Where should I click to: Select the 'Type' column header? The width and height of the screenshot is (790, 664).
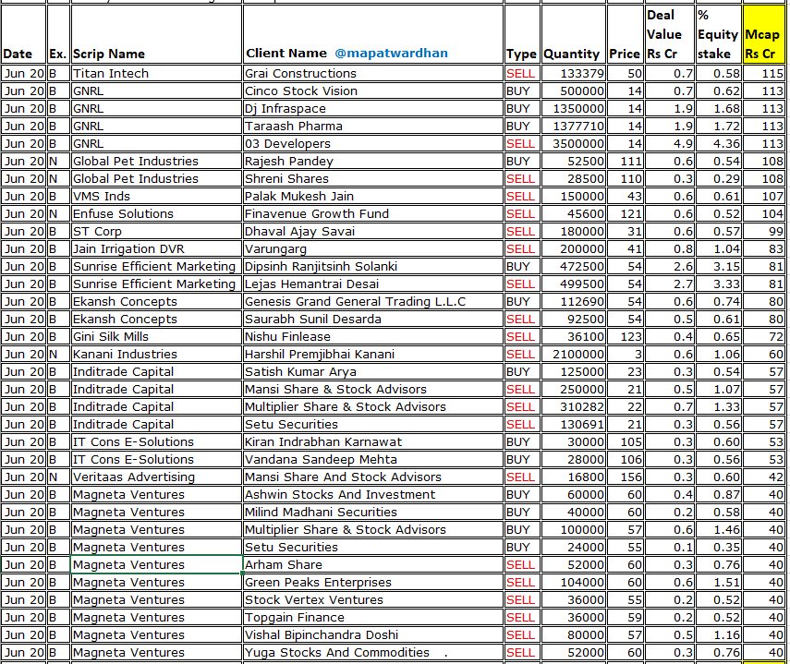click(x=522, y=34)
